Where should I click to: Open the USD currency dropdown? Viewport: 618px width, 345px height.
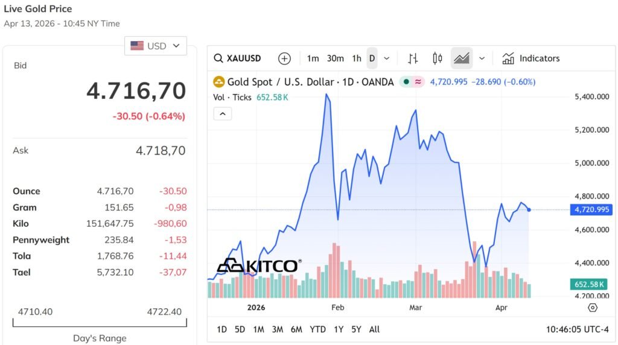pyautogui.click(x=156, y=46)
